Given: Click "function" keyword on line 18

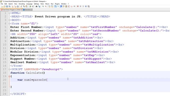Looking at the screenshot, I should click(x=17, y=73).
